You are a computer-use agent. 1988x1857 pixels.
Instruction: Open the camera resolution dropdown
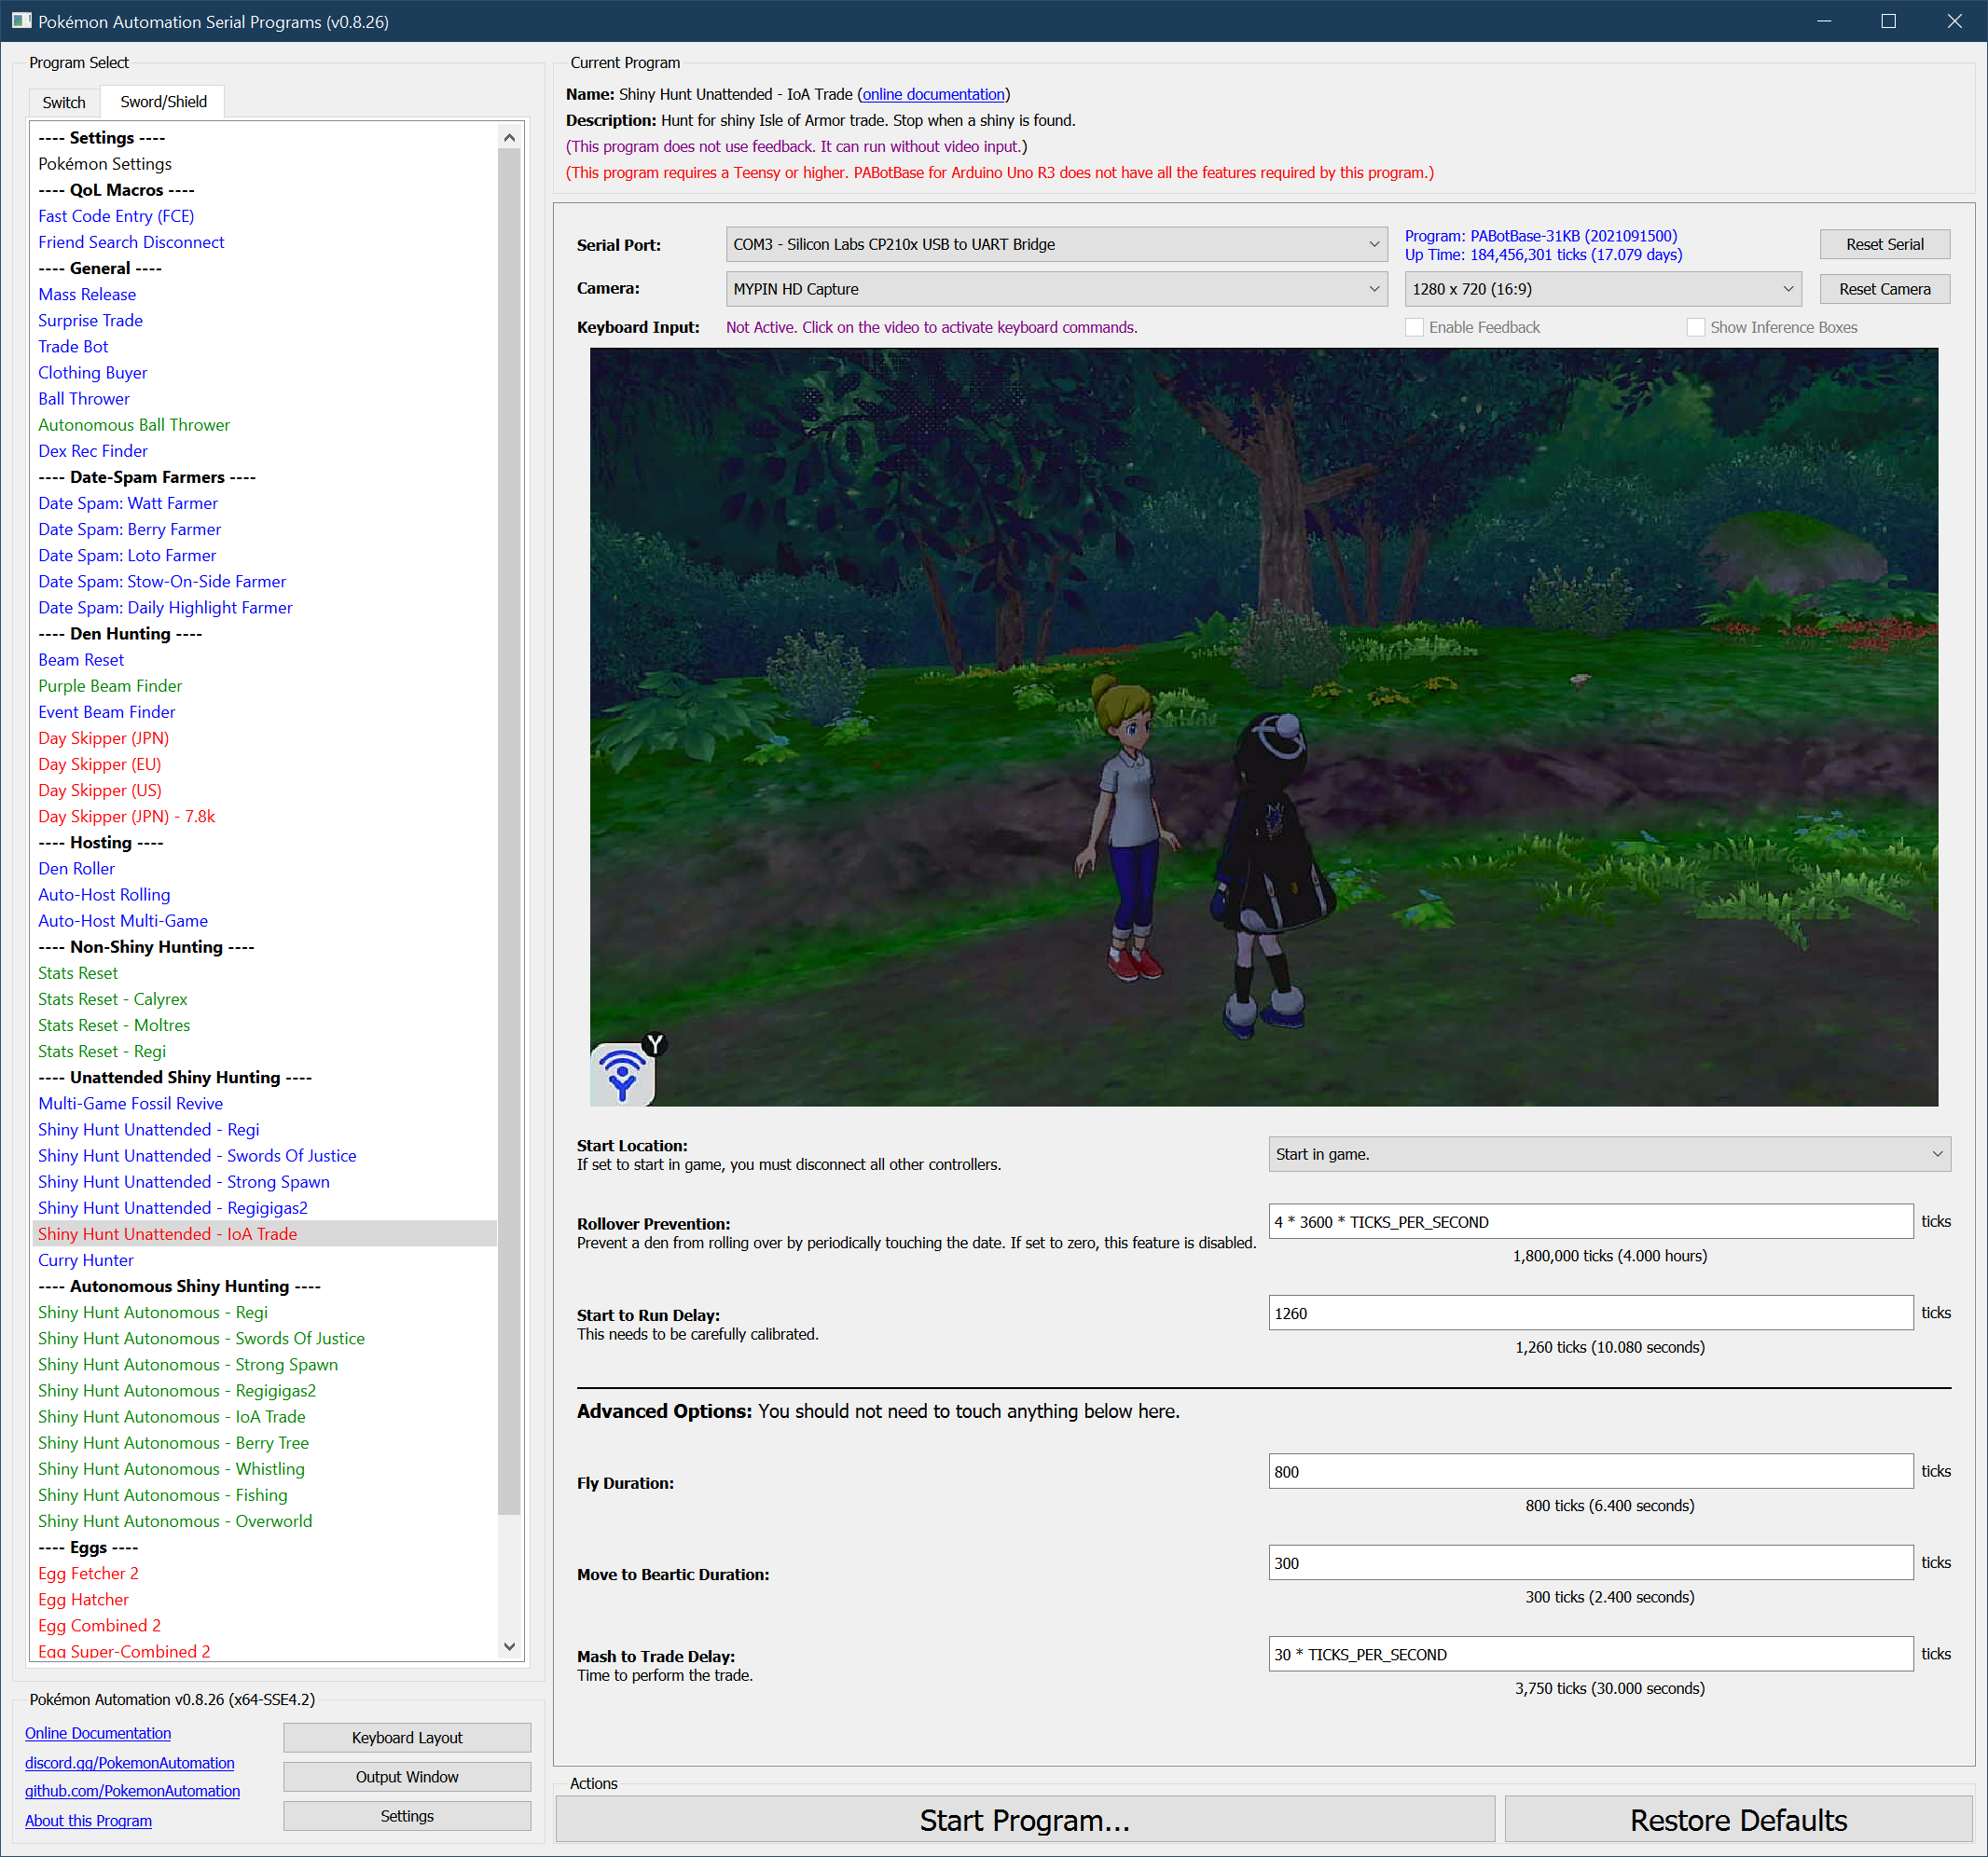point(1602,289)
